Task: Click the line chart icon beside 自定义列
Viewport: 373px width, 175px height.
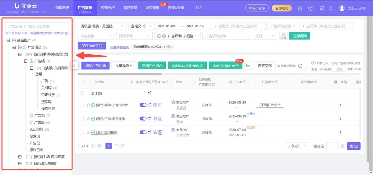Action: point(248,66)
